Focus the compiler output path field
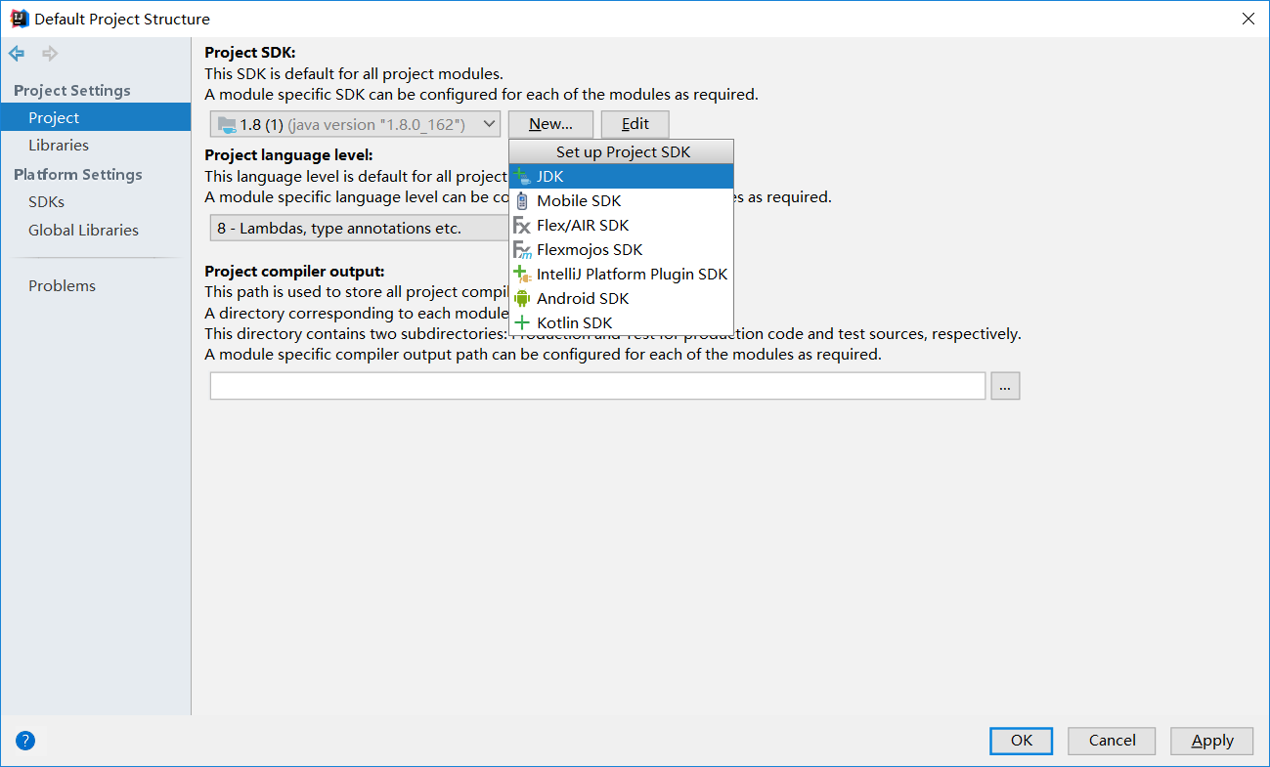Image resolution: width=1270 pixels, height=767 pixels. pyautogui.click(x=597, y=386)
